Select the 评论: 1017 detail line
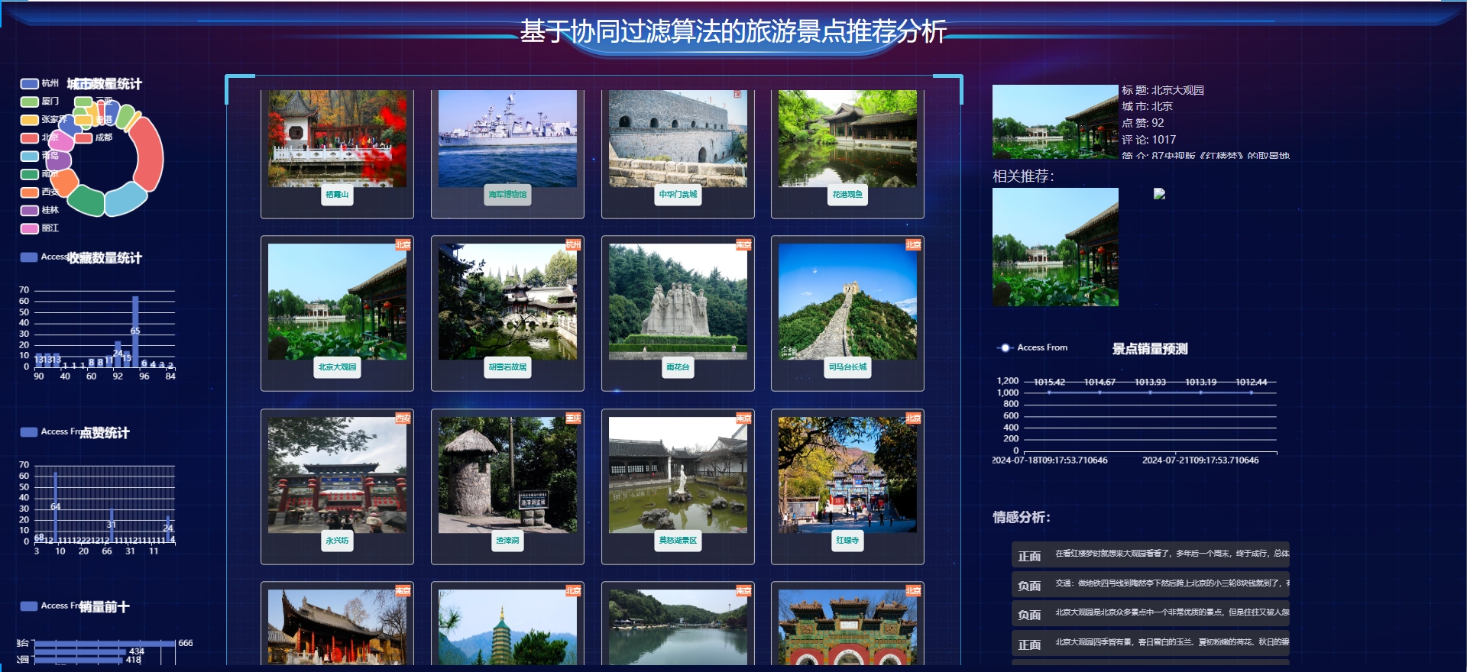 point(1149,140)
